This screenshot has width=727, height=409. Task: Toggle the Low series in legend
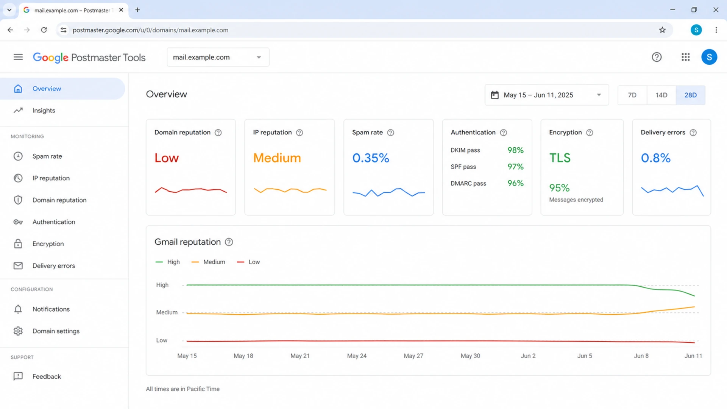pyautogui.click(x=248, y=262)
